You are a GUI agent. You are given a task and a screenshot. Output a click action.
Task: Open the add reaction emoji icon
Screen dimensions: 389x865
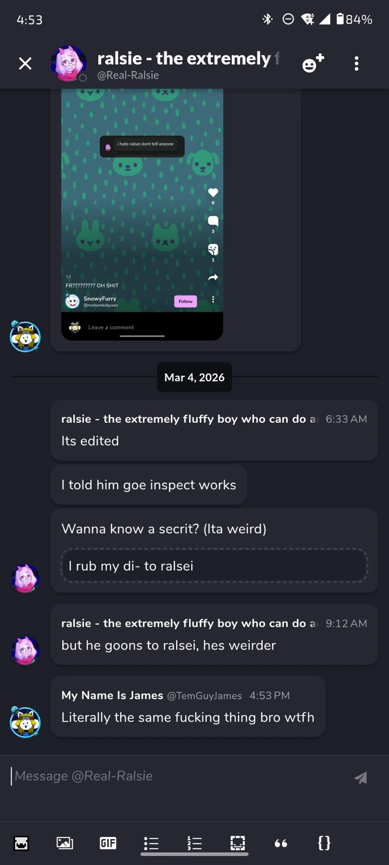[x=313, y=63]
